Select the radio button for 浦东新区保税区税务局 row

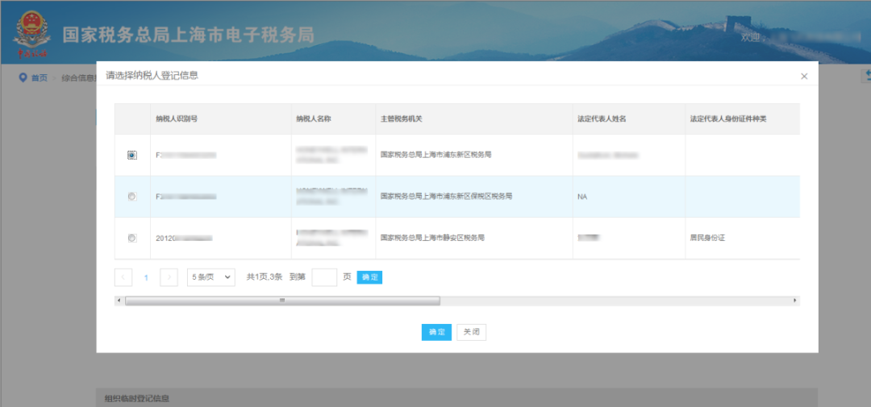click(132, 196)
